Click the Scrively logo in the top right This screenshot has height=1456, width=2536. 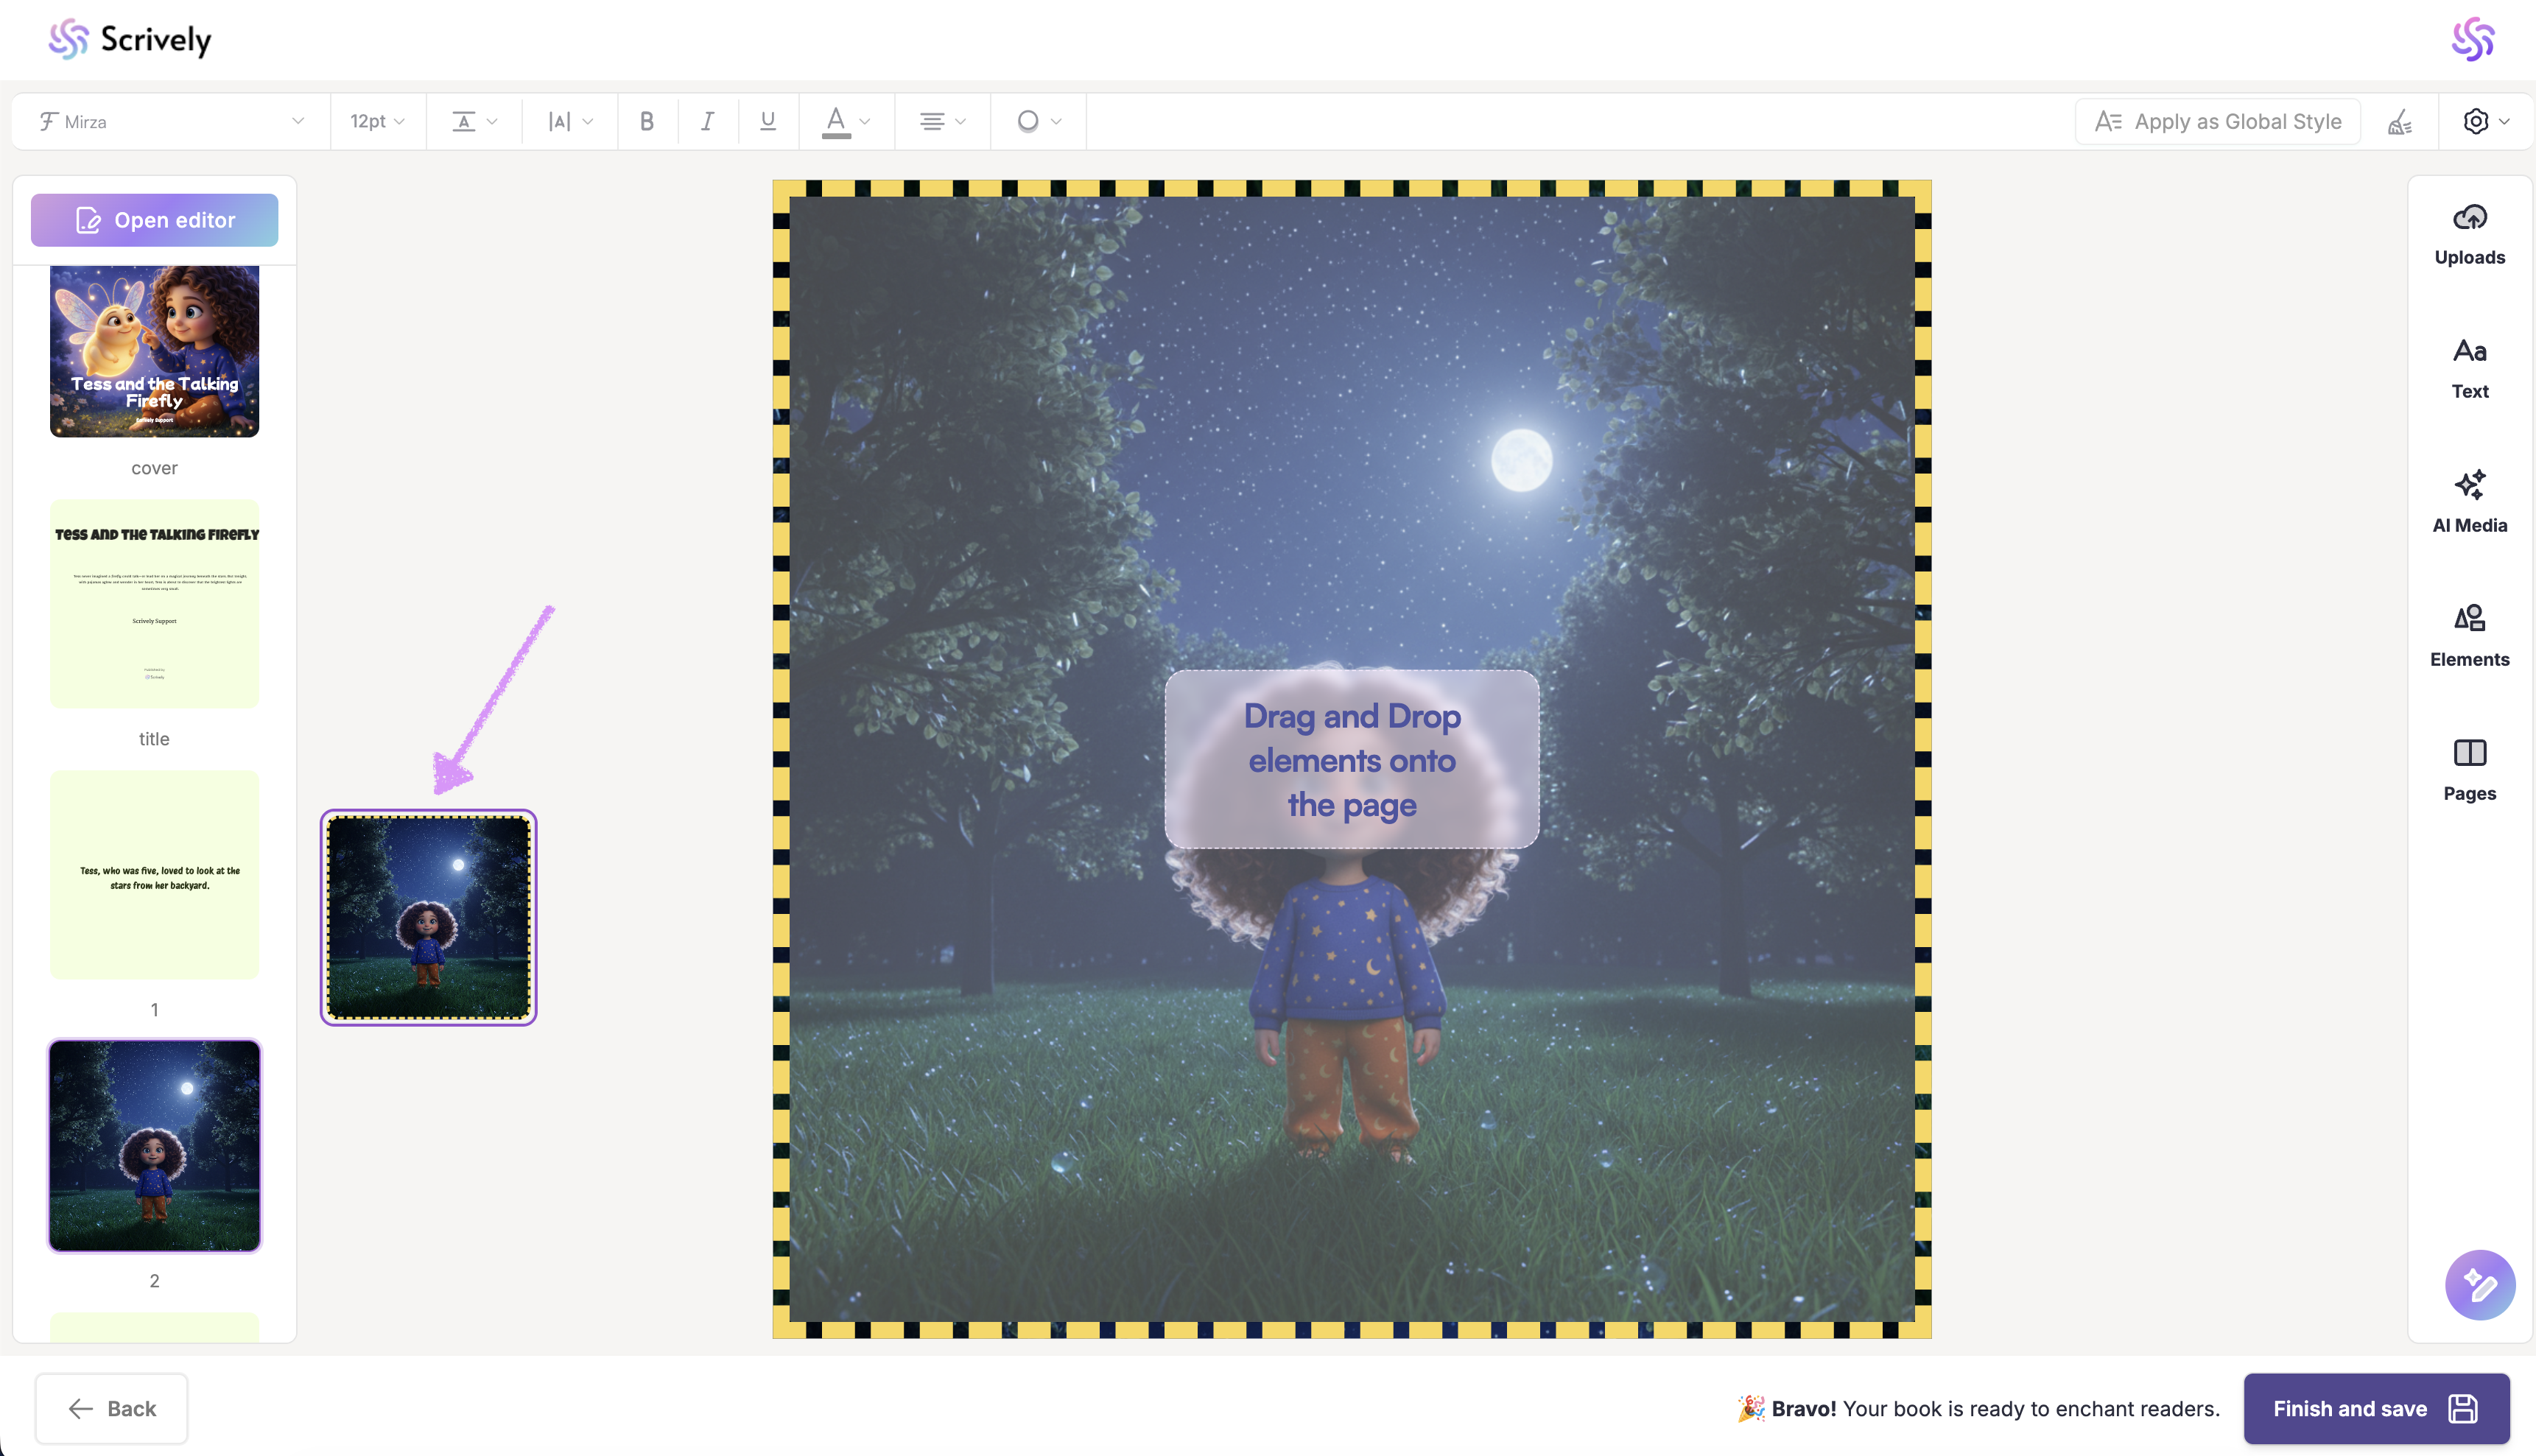click(2472, 40)
